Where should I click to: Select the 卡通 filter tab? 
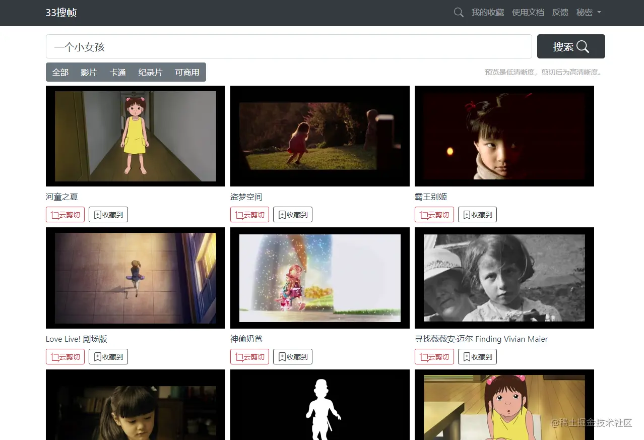[117, 72]
